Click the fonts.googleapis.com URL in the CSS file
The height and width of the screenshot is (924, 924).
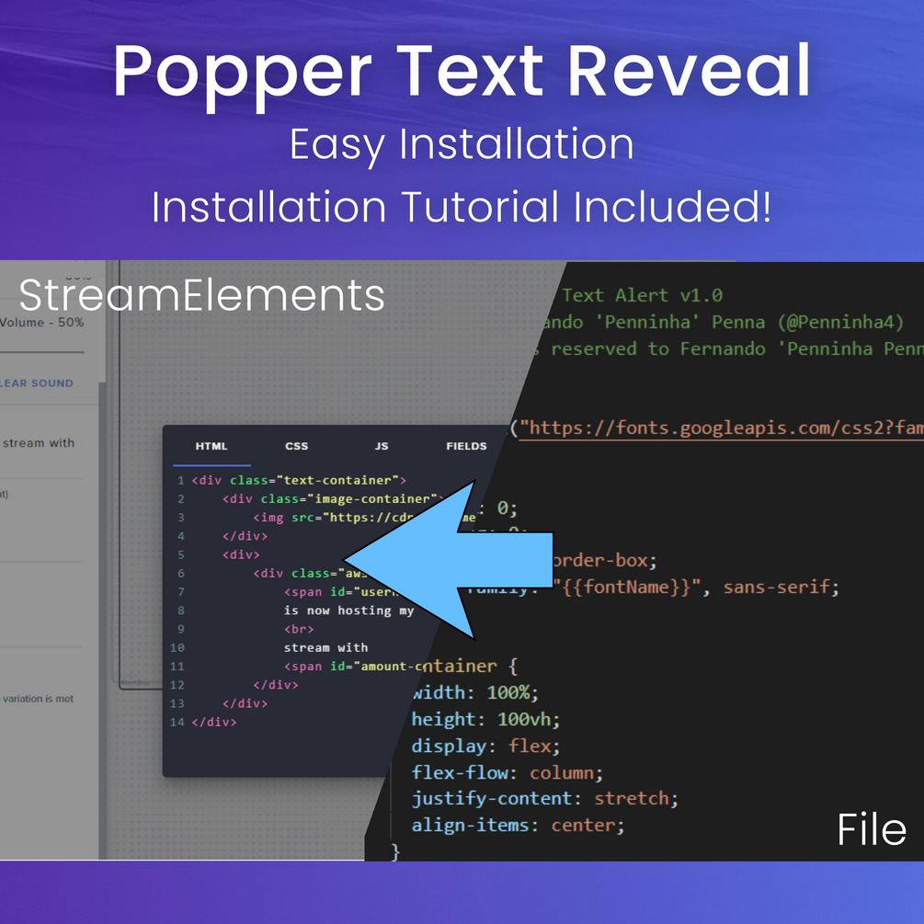click(722, 428)
